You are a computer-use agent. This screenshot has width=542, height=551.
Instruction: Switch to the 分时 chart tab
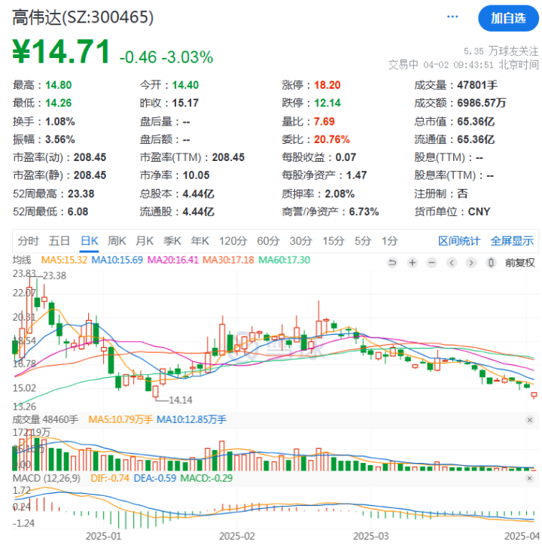(x=28, y=241)
